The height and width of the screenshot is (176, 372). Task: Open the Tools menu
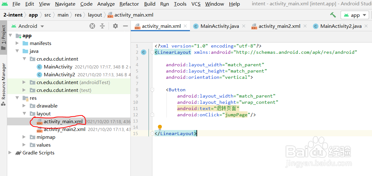(180, 4)
